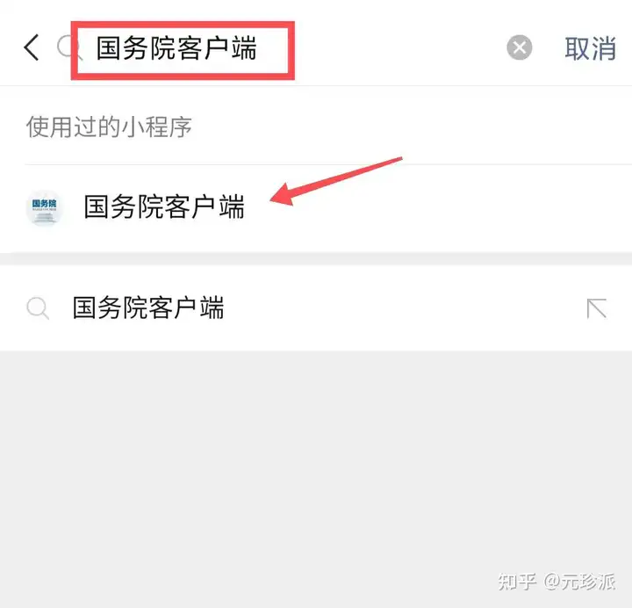Tap the back arrow at top left
Viewport: 632px width, 608px height.
click(x=32, y=47)
